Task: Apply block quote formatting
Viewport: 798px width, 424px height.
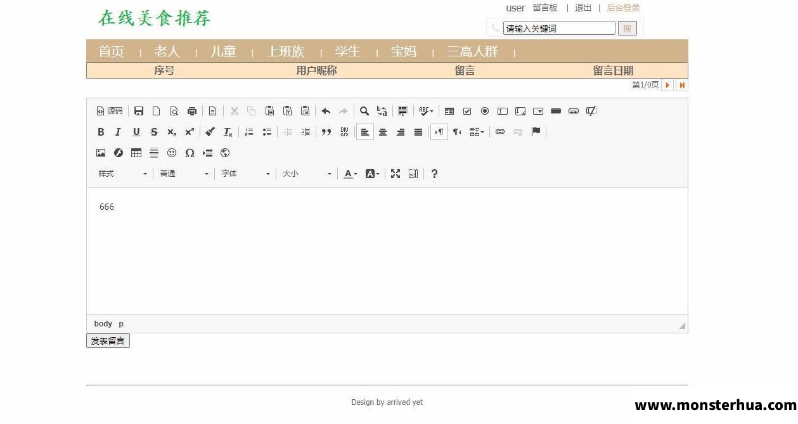Action: 326,132
